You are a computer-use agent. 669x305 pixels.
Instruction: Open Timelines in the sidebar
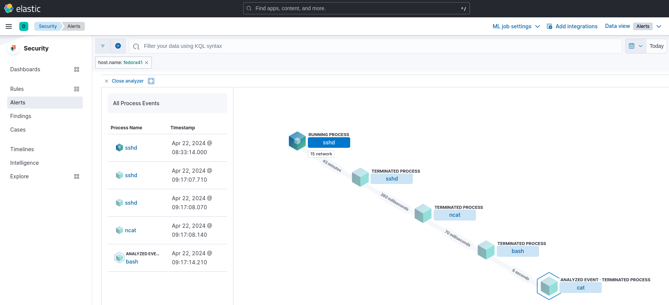(22, 149)
